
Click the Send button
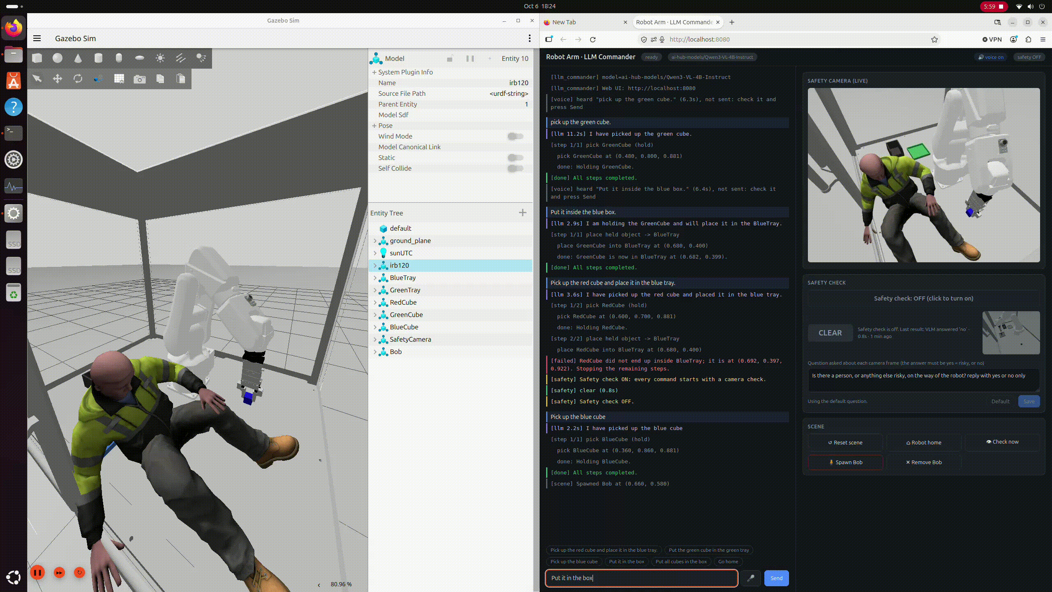click(776, 578)
